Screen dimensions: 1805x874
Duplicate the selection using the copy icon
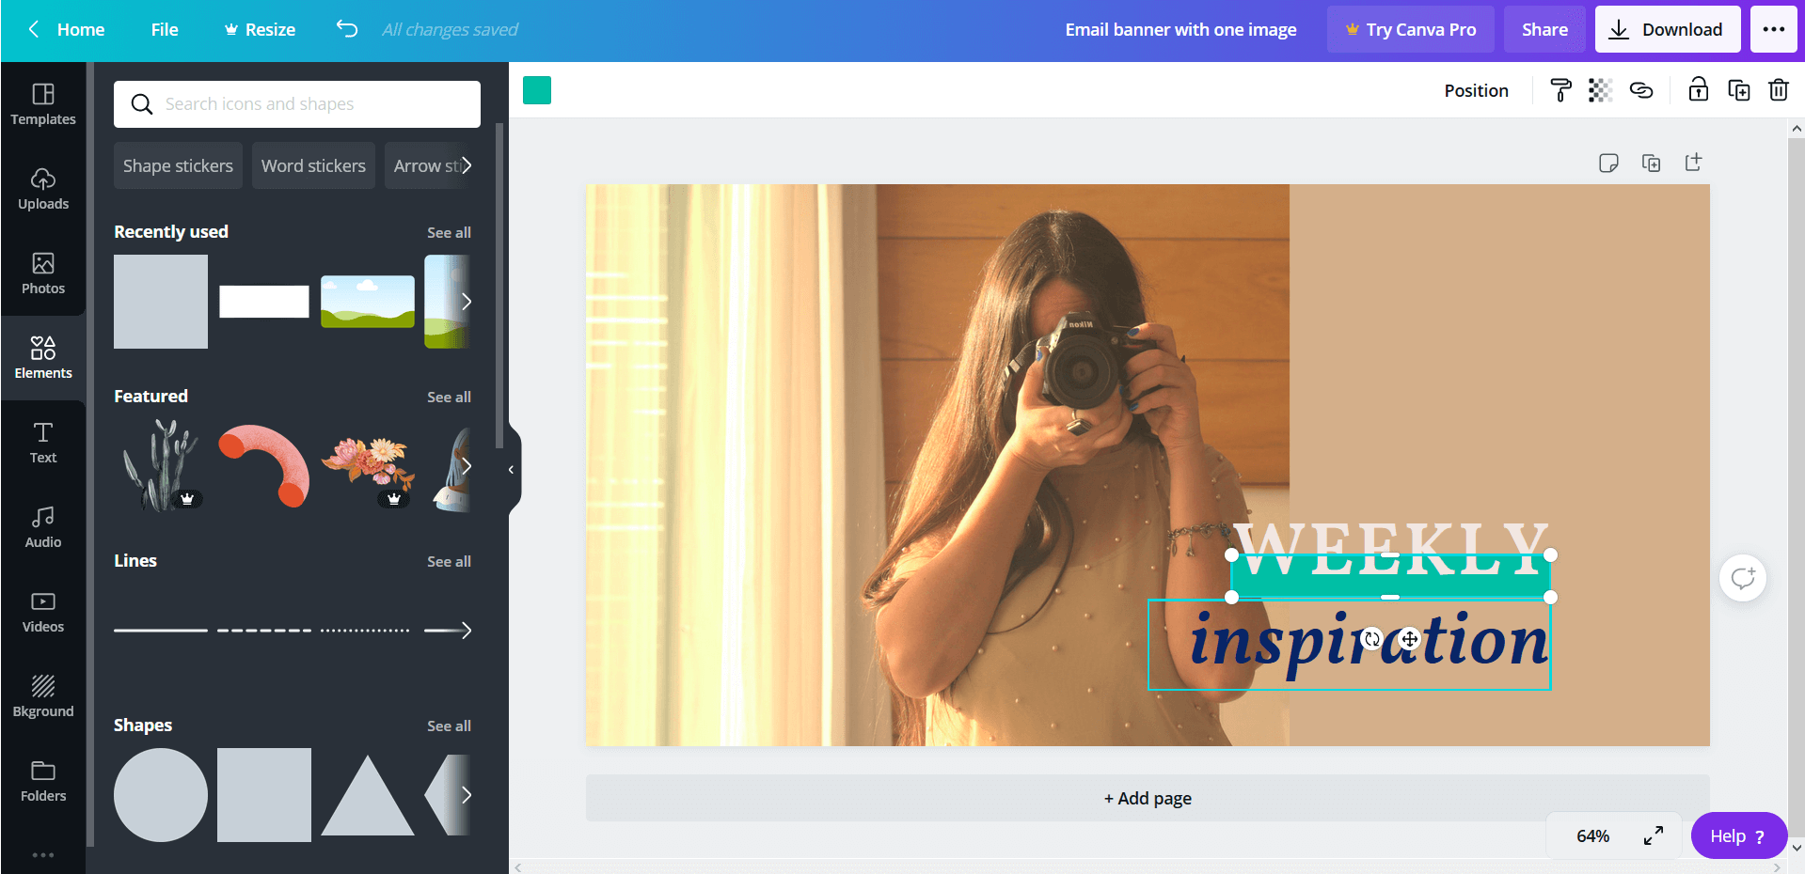click(1739, 89)
